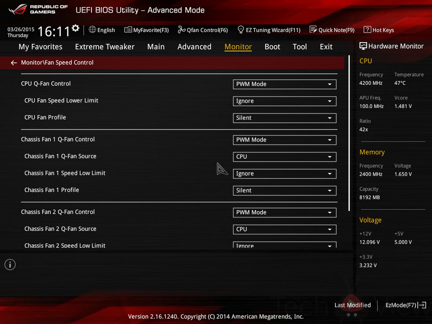Click the Hot Keys label
Viewport: 432px width, 324px height.
(383, 30)
